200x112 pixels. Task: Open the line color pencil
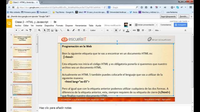(x=74, y=30)
